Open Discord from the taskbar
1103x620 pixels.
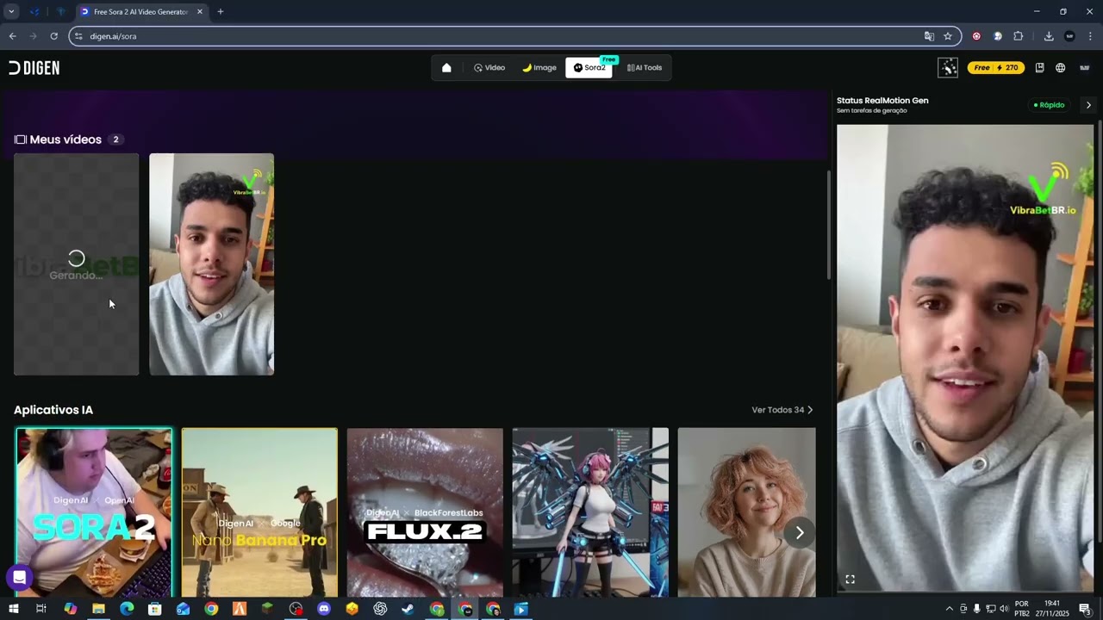[324, 609]
